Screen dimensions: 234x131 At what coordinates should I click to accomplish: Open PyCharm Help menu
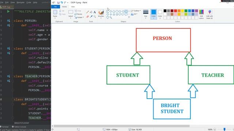pos(35,3)
